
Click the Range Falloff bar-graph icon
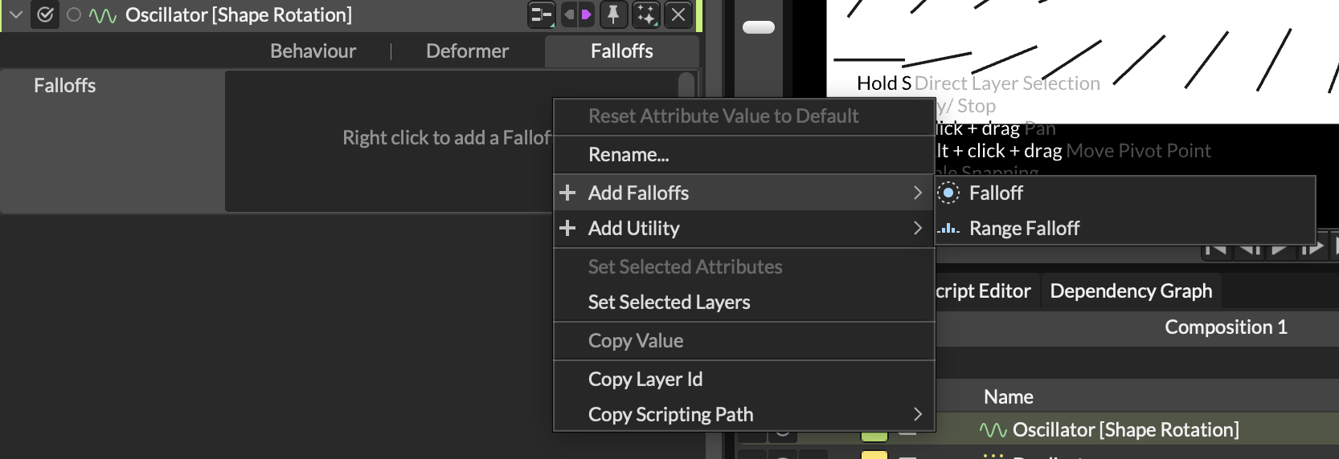[x=948, y=229]
